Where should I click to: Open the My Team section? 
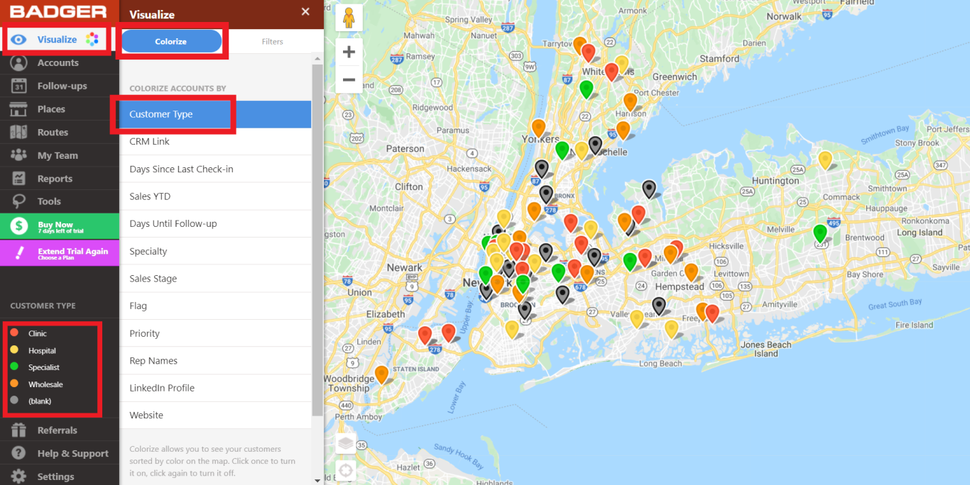point(58,155)
